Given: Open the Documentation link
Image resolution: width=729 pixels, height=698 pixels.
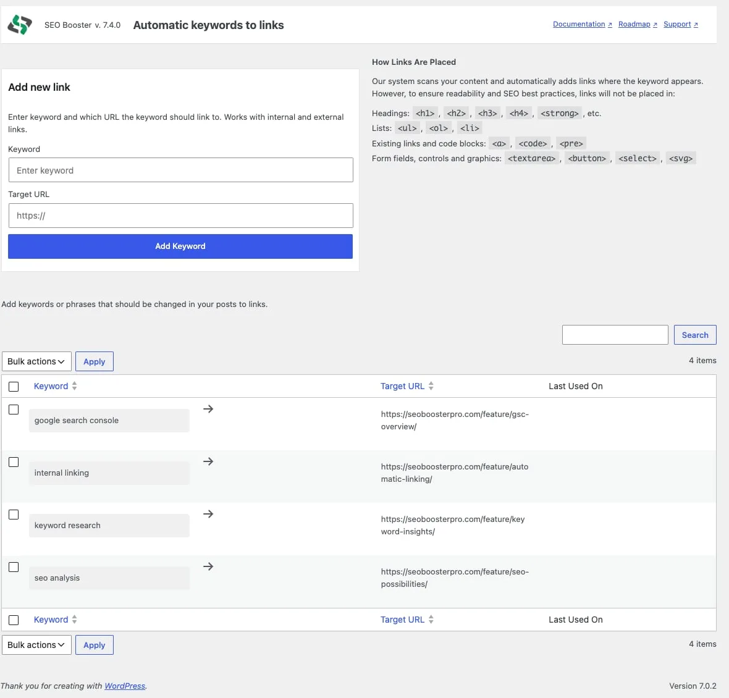Looking at the screenshot, I should pos(582,24).
